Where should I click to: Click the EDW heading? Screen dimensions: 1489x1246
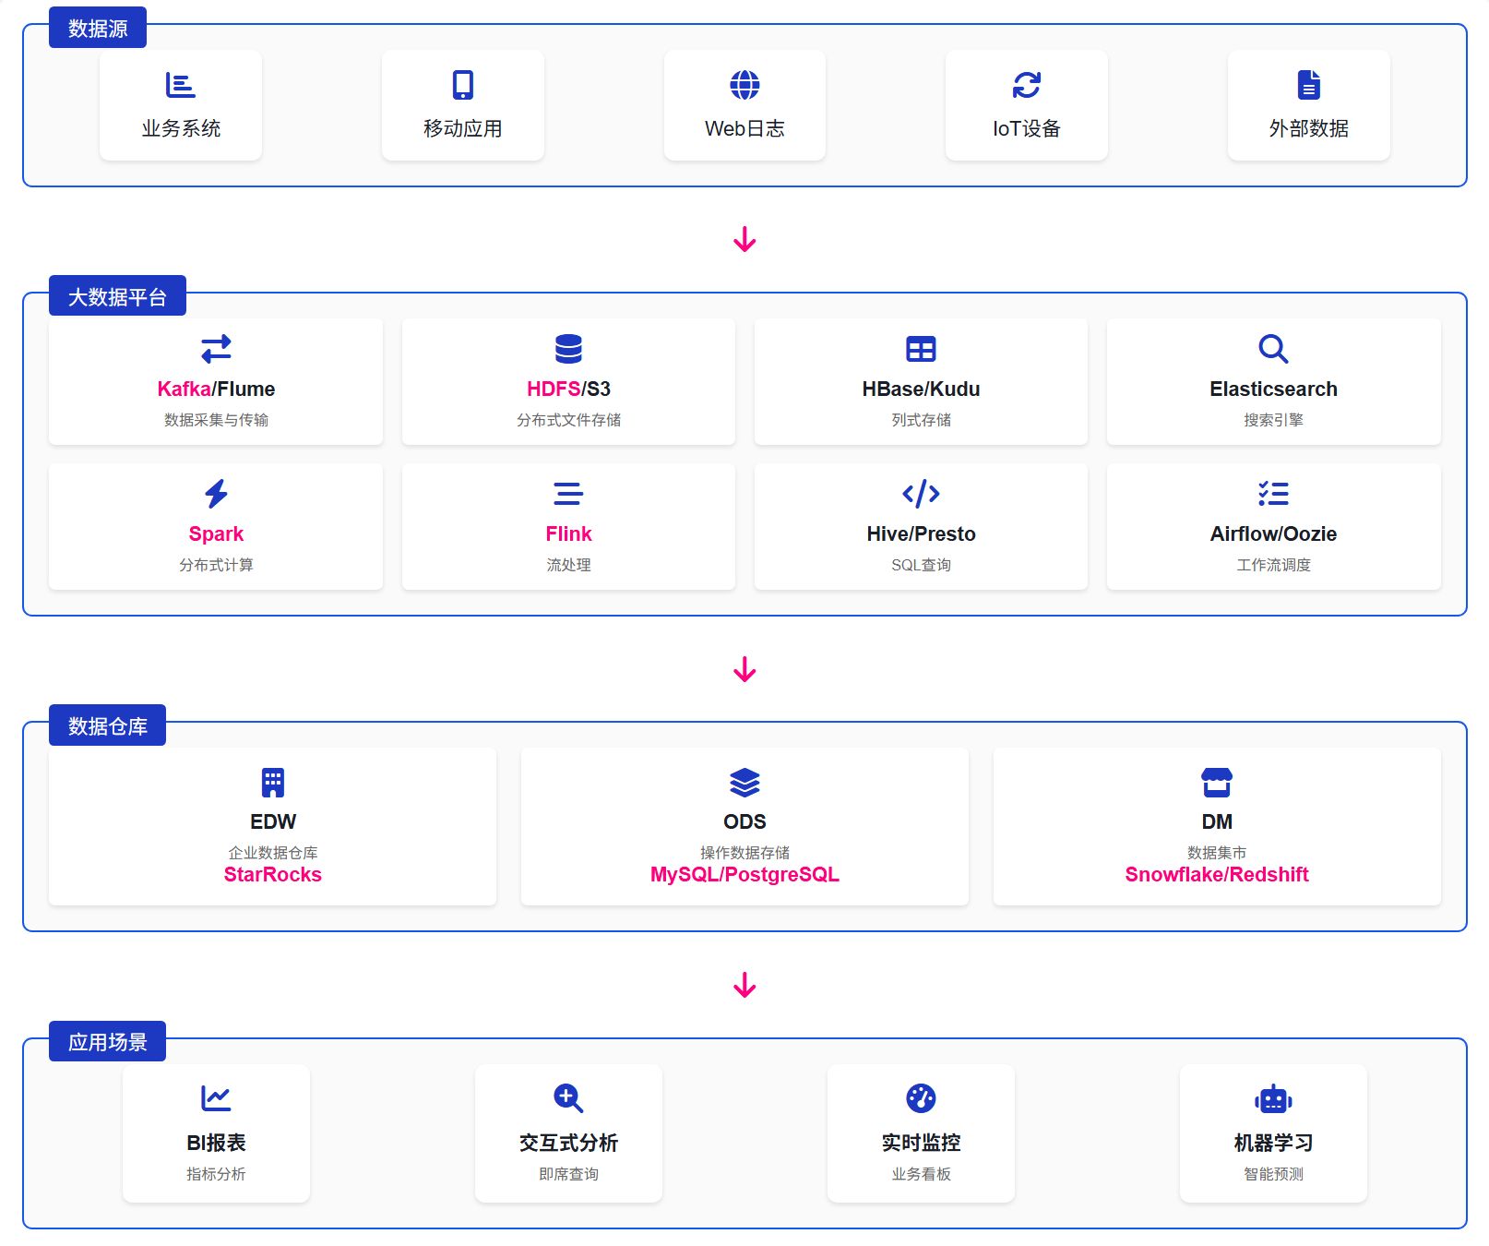(273, 822)
